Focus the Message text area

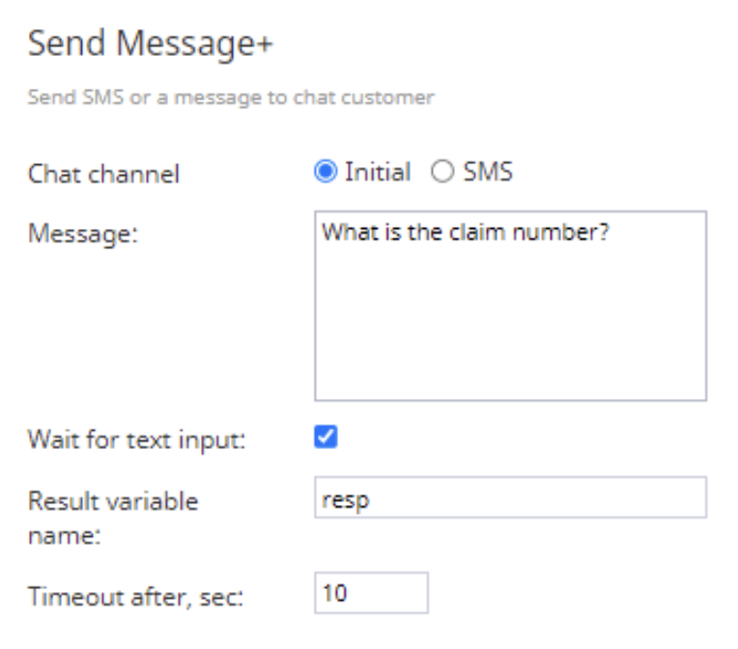point(511,306)
